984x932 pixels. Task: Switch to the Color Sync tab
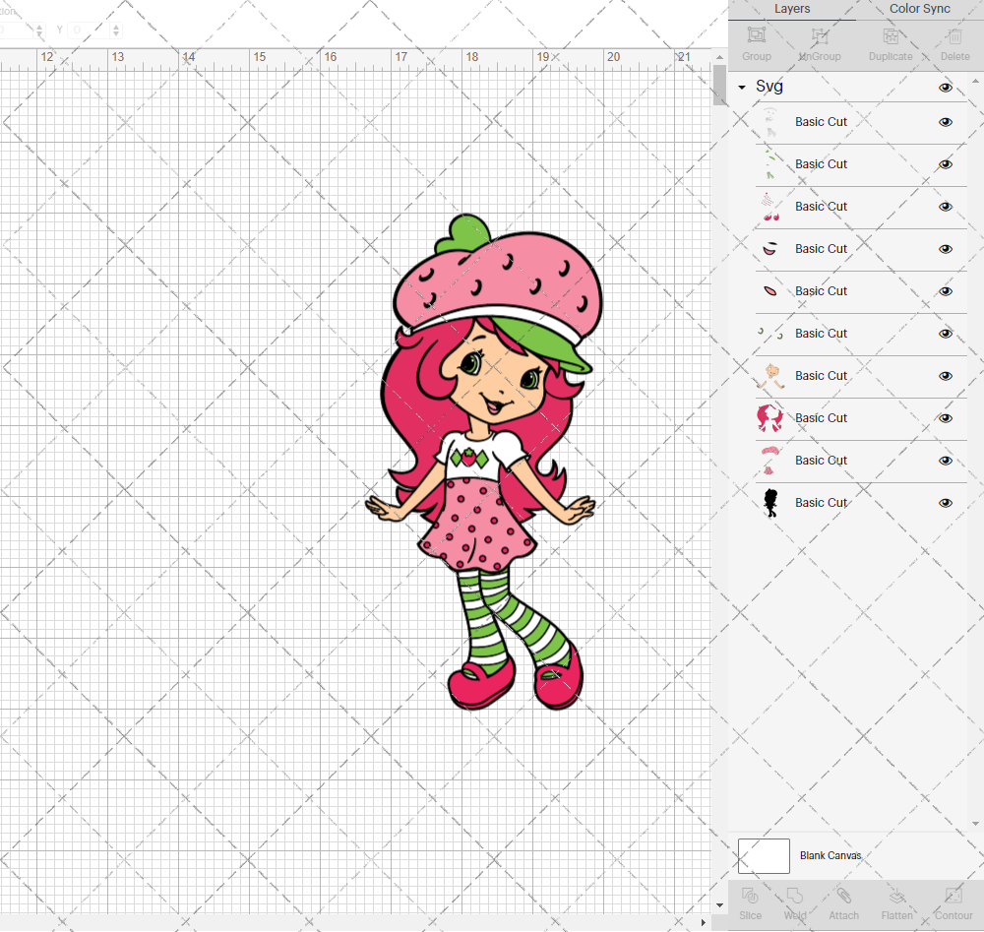919,9
